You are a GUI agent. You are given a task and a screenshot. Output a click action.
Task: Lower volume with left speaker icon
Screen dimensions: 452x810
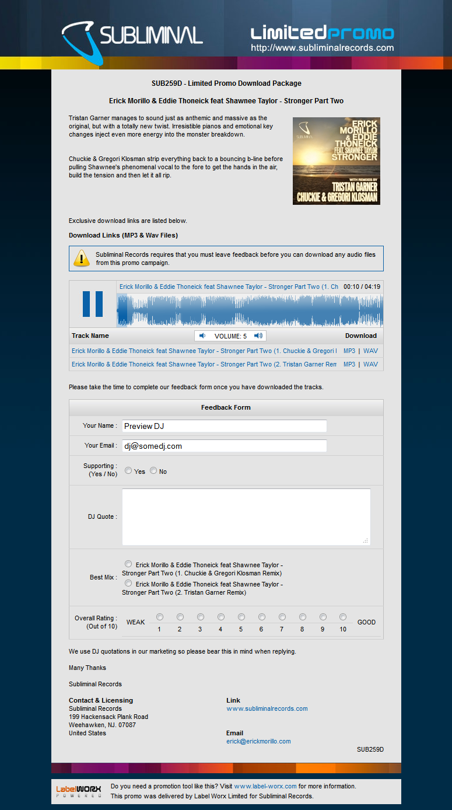[202, 336]
